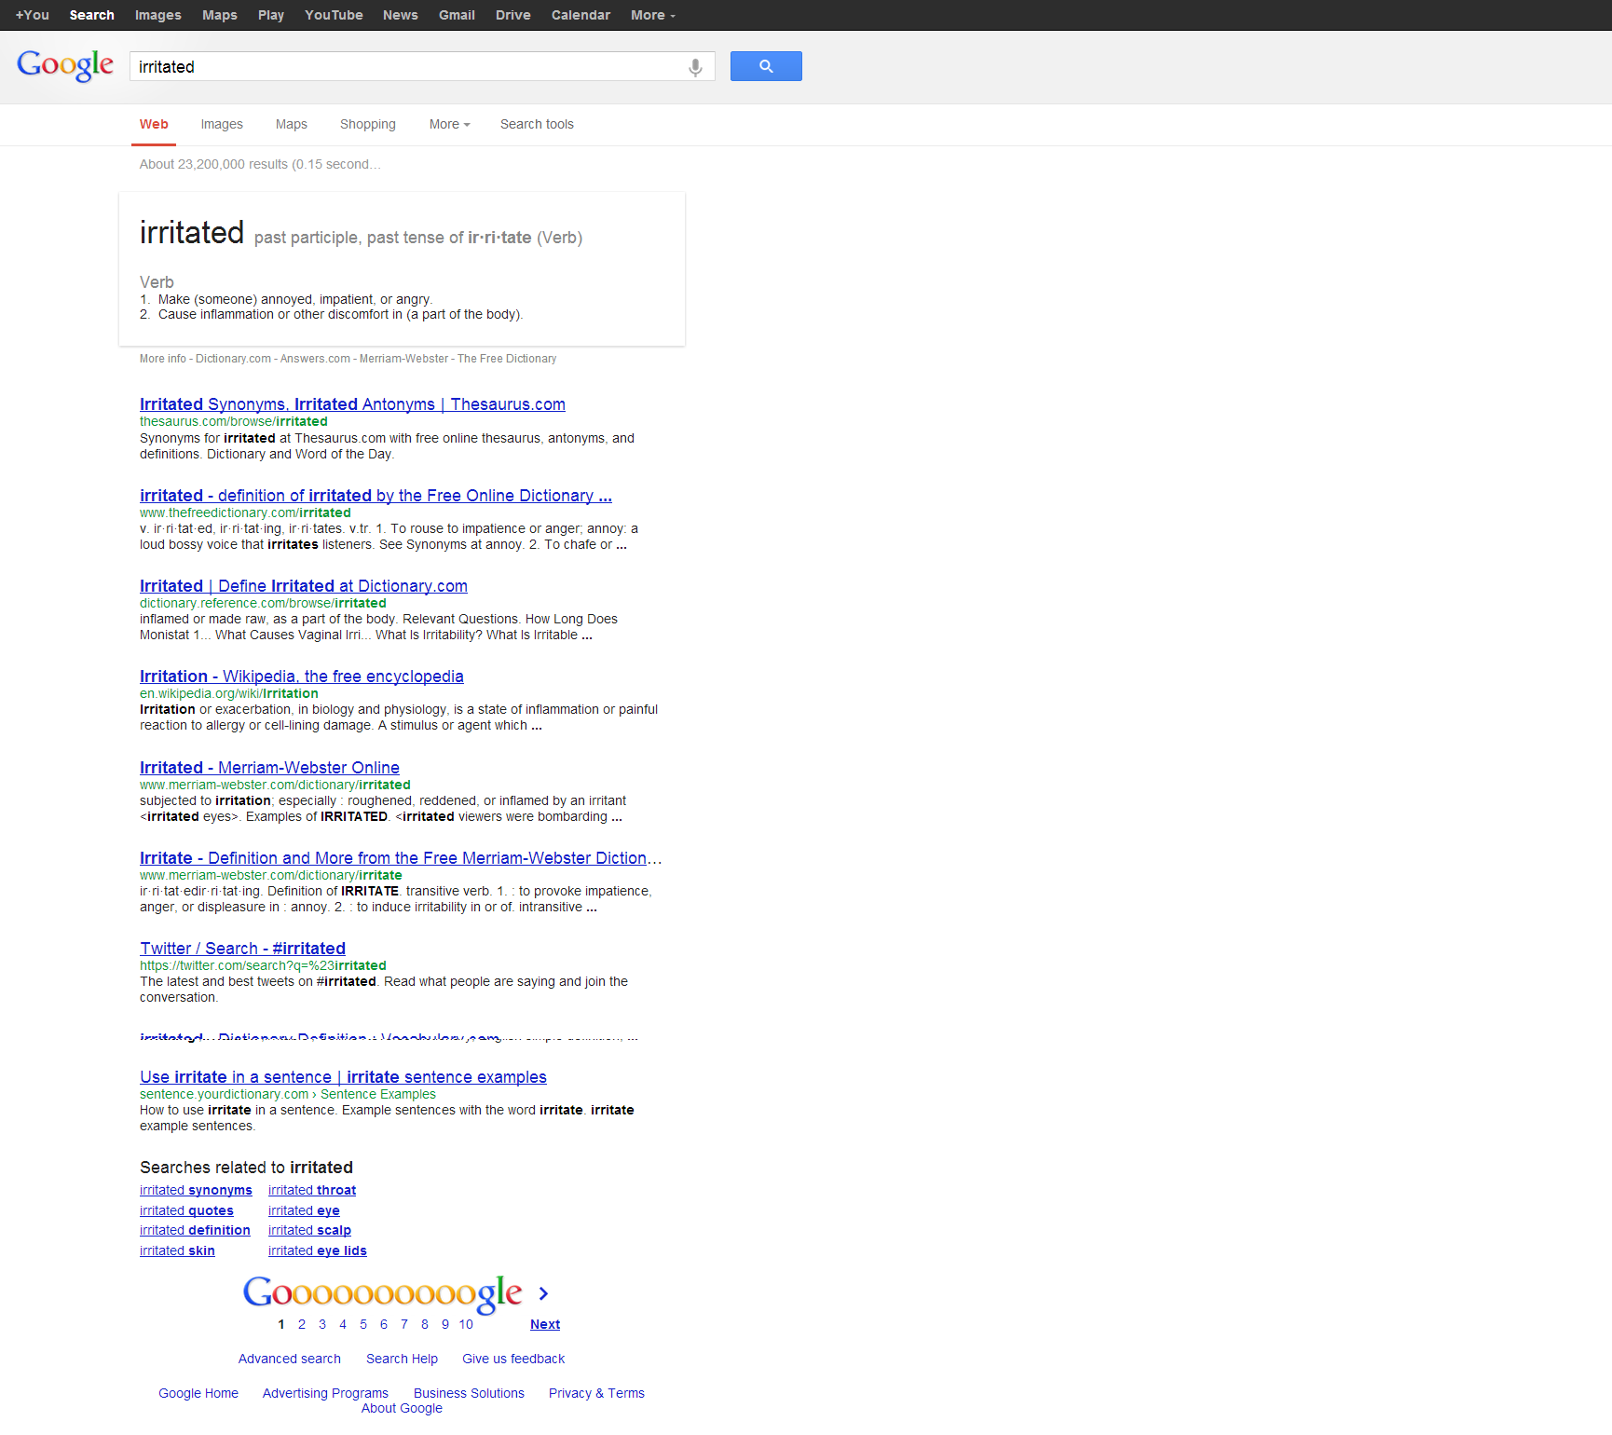1612x1435 pixels.
Task: Open Images in the top black bar
Action: click(158, 15)
